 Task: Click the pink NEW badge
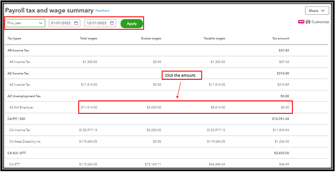point(301,22)
